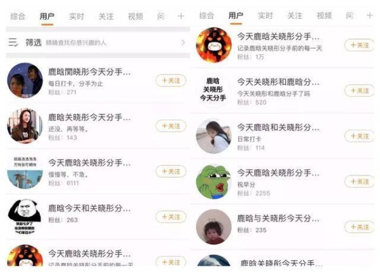Follow the user with 520 fans

pyautogui.click(x=360, y=90)
